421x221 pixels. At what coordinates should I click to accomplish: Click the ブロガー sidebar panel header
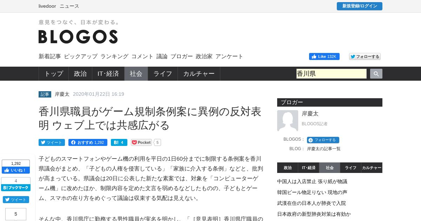coord(330,102)
